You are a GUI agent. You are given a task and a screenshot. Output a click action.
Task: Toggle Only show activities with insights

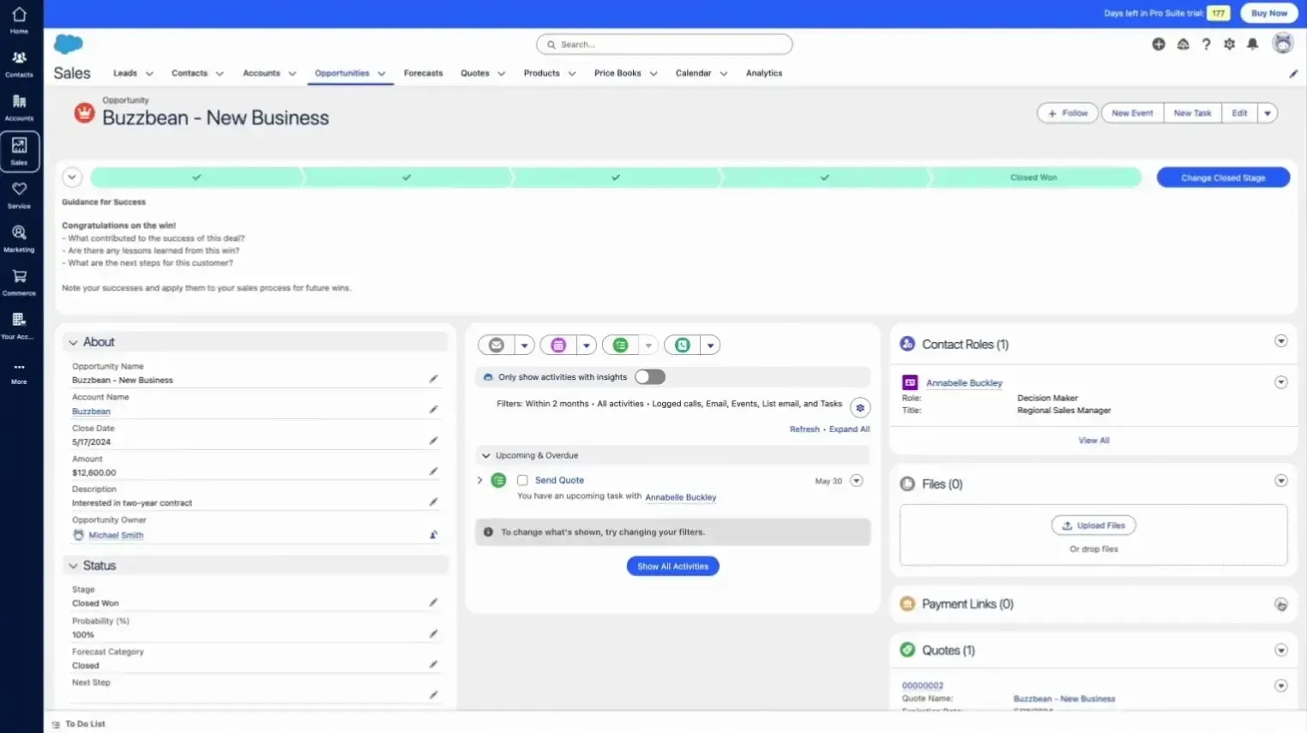[x=650, y=377]
